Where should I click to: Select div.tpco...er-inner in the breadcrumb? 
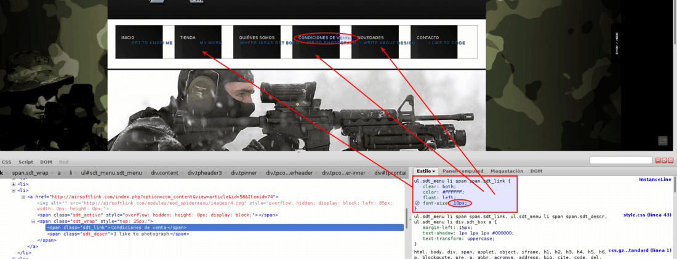(x=343, y=173)
